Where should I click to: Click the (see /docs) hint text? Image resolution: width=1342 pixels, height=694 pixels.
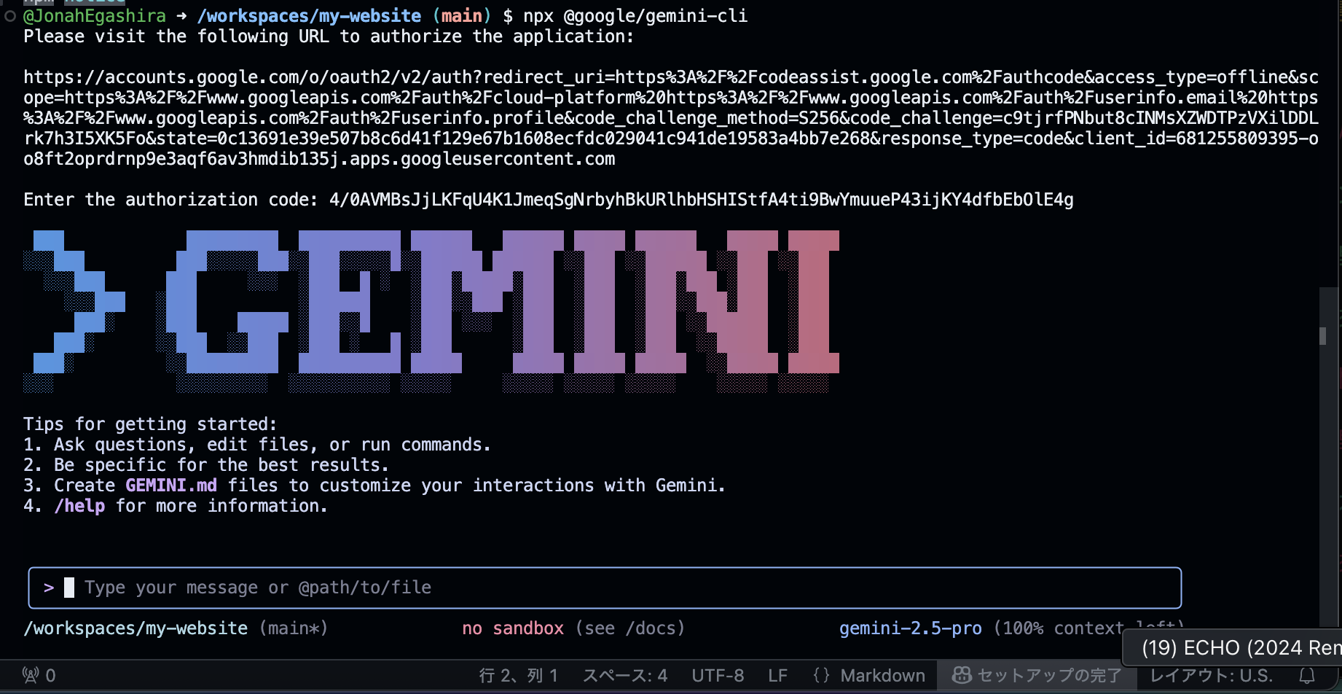click(630, 628)
